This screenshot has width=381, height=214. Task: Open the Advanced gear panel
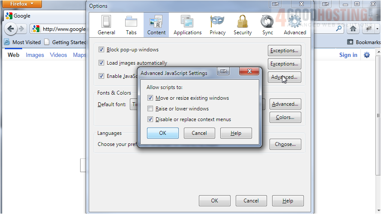coord(294,25)
